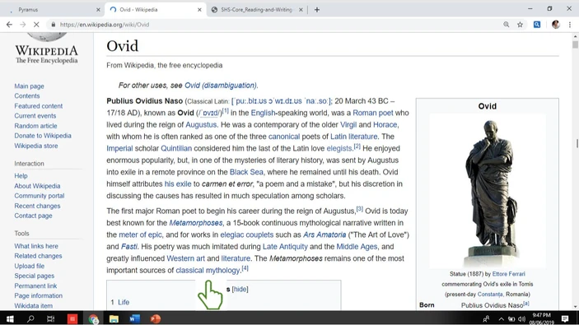
Task: Open the Help sidebar link
Action: coord(21,175)
